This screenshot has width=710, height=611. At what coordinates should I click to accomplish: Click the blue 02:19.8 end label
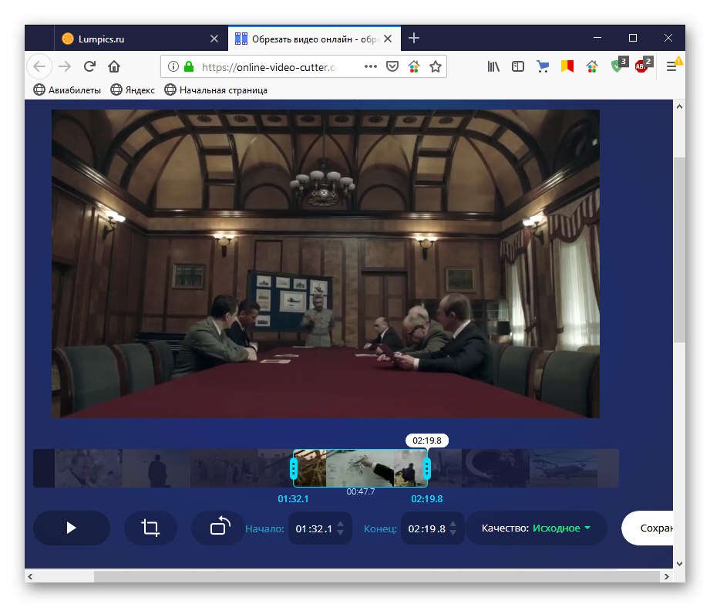tap(426, 499)
